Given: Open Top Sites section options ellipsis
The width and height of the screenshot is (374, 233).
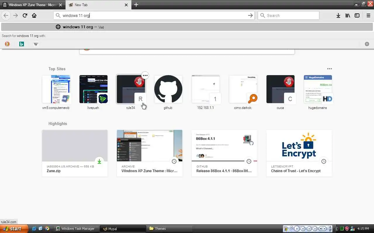Looking at the screenshot, I should [x=330, y=69].
